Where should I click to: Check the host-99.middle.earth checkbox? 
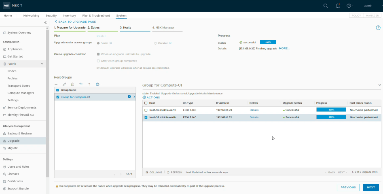click(146, 110)
